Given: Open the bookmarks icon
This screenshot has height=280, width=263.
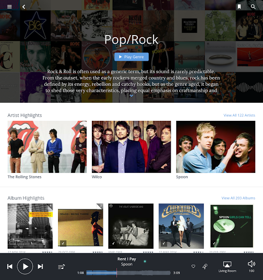Looking at the screenshot, I should (x=239, y=7).
